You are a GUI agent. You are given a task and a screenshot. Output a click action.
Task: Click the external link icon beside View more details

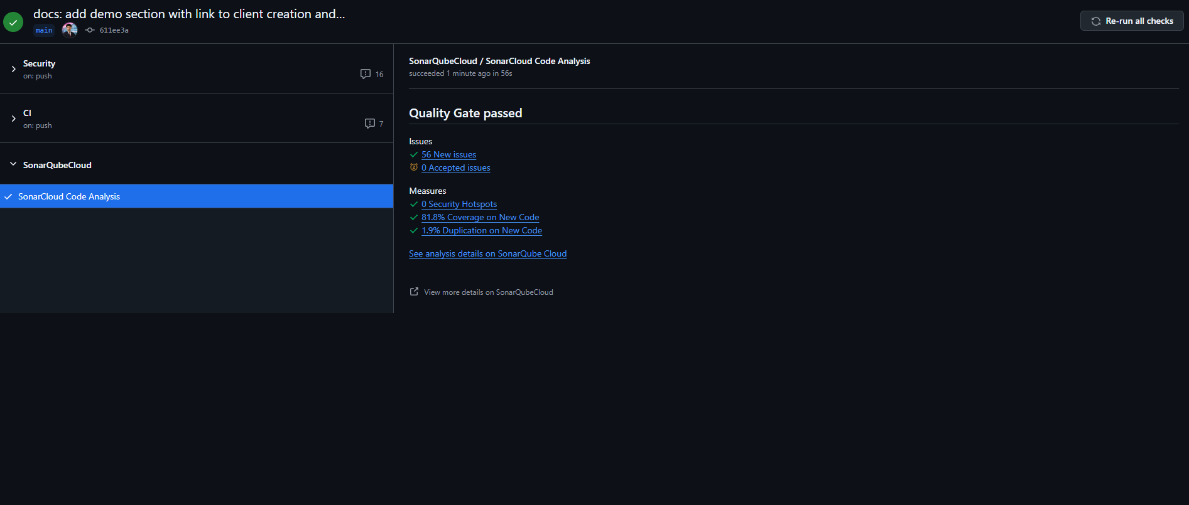click(414, 292)
